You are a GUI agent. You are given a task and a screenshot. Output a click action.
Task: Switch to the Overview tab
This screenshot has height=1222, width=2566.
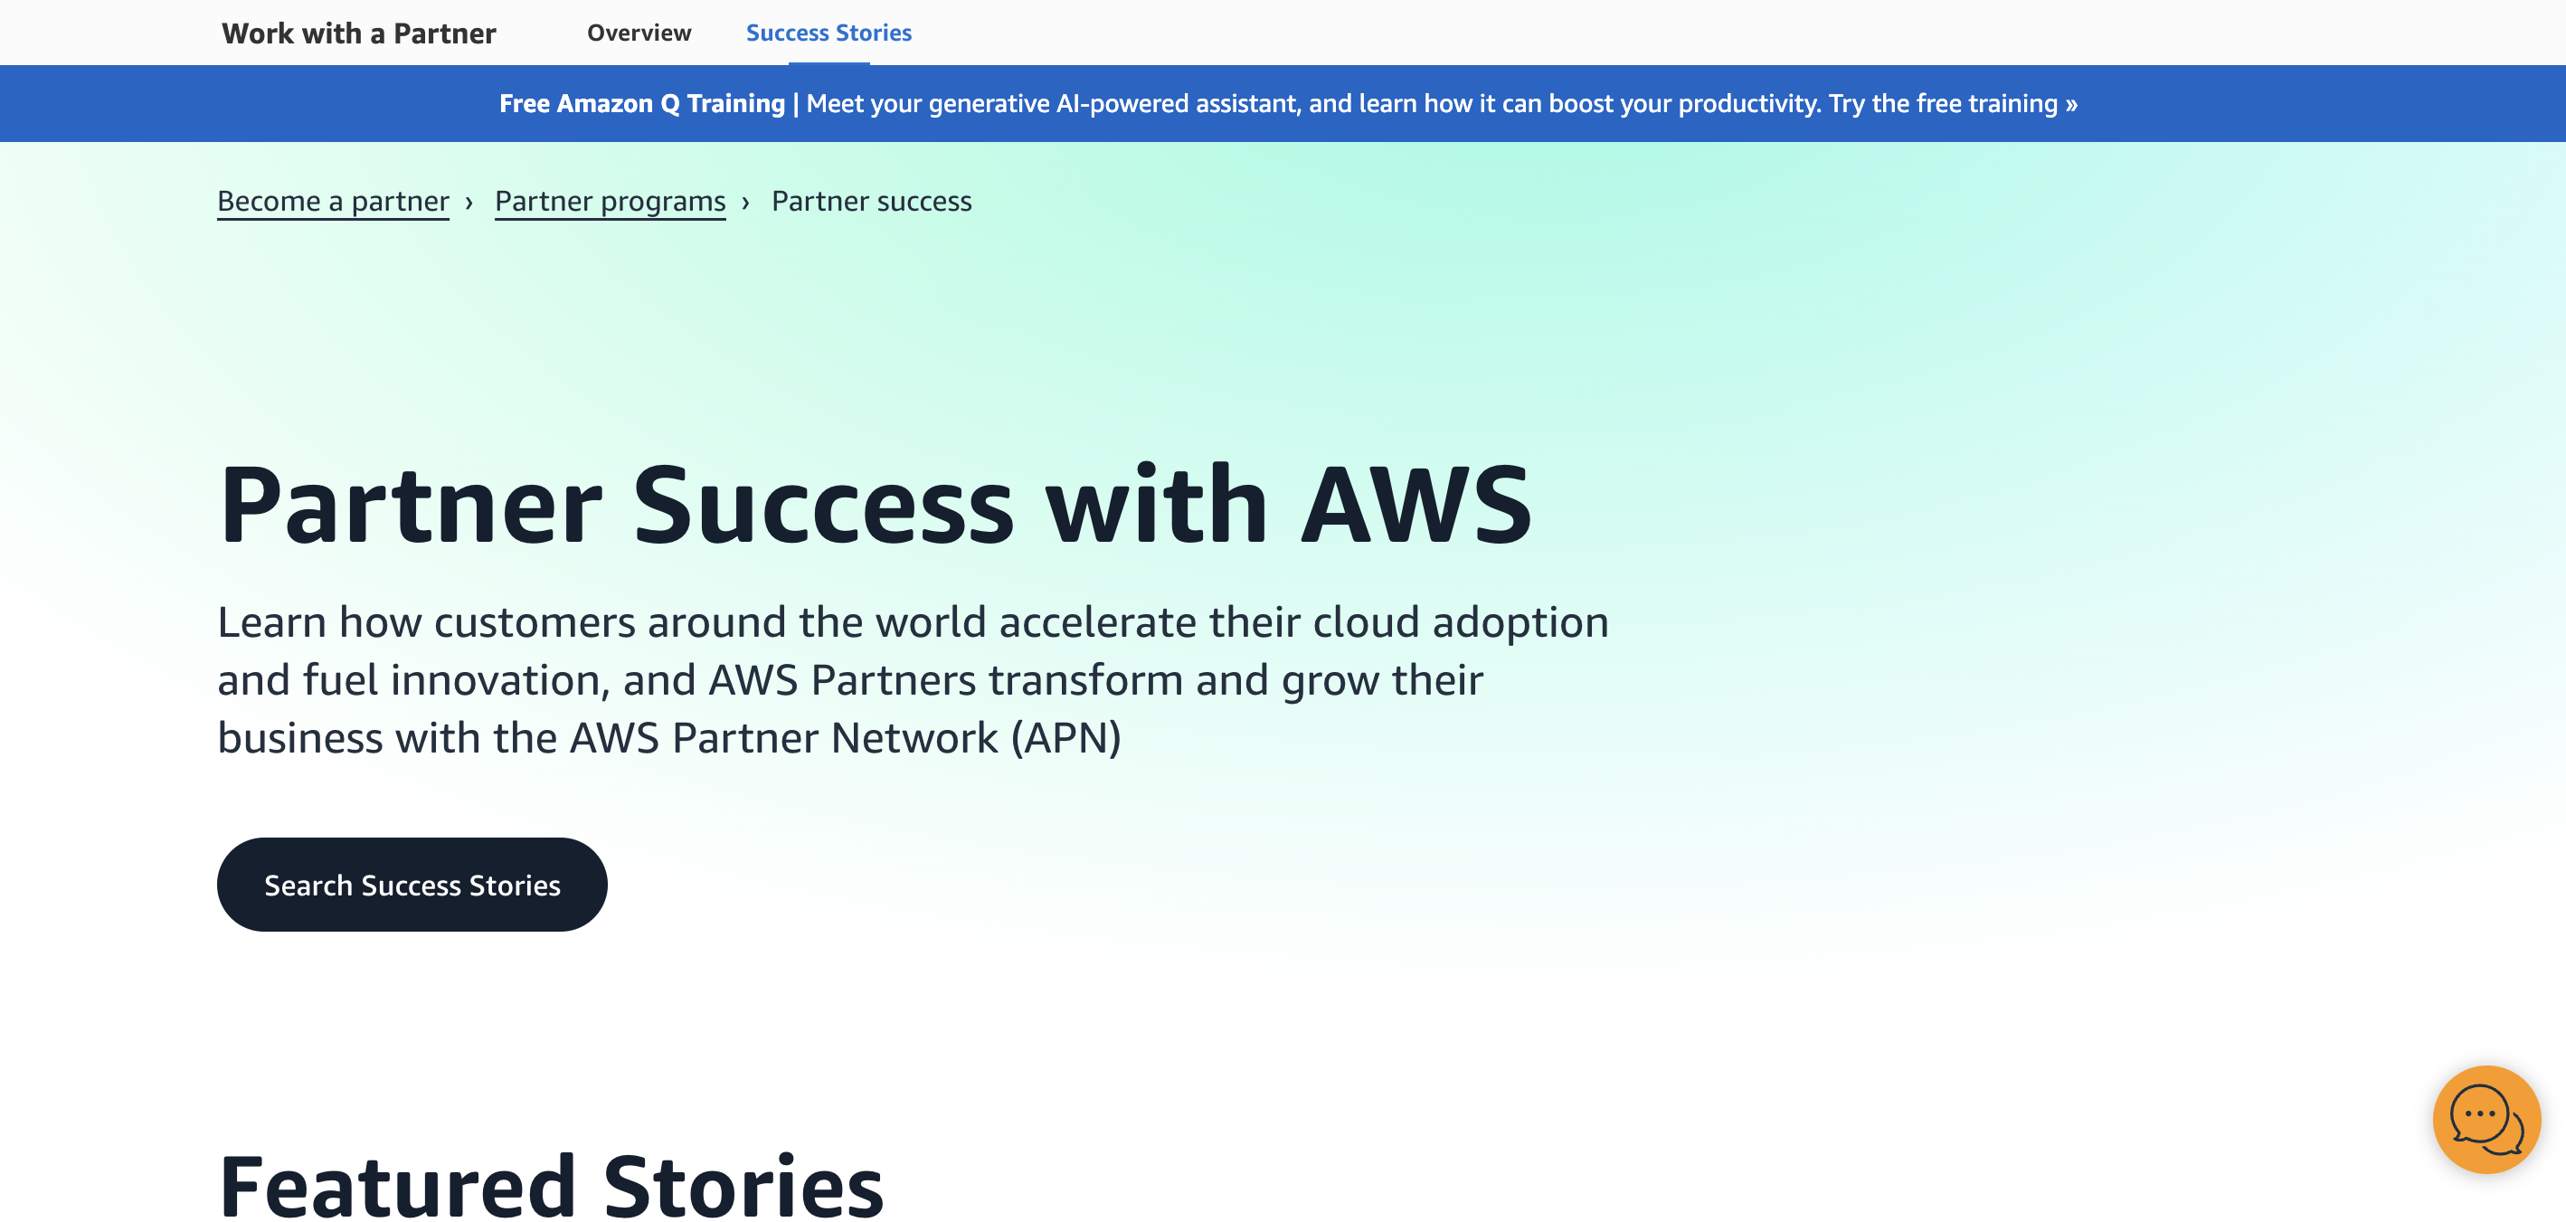tap(639, 33)
